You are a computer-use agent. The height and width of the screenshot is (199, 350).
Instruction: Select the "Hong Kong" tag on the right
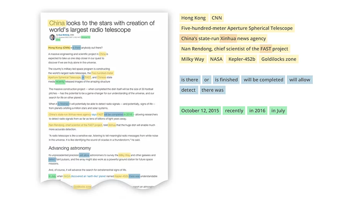pyautogui.click(x=193, y=18)
